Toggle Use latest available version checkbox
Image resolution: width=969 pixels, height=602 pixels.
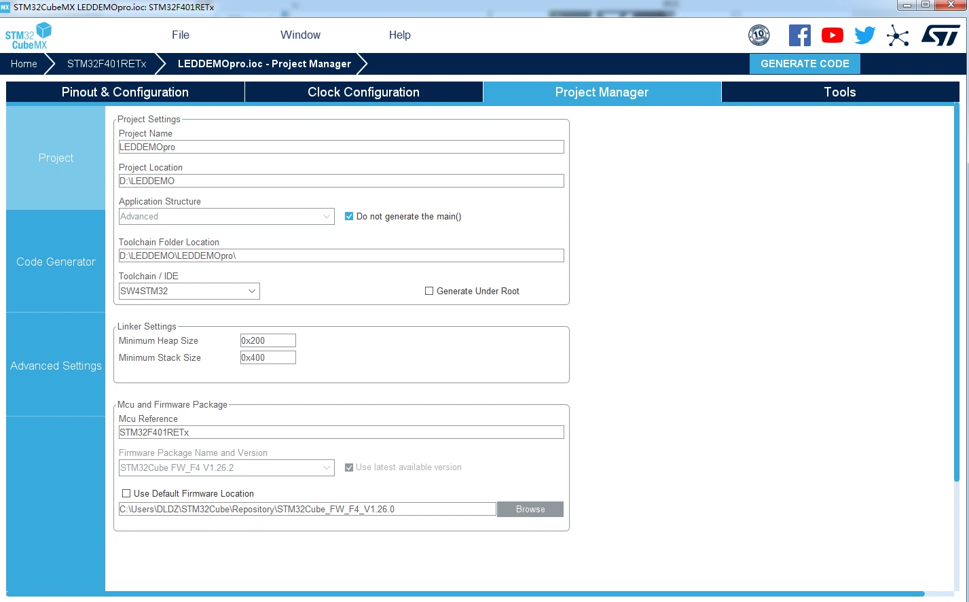coord(349,467)
